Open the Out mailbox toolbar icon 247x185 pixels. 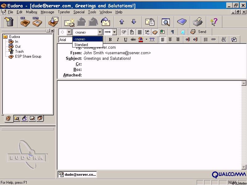(x=37, y=22)
